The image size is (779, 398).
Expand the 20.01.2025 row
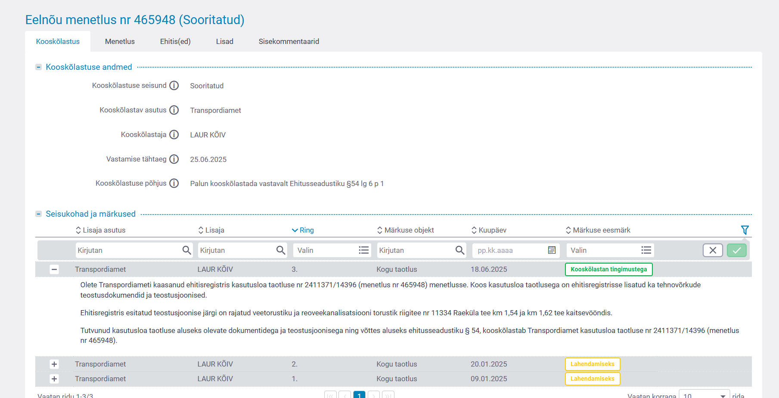(54, 364)
